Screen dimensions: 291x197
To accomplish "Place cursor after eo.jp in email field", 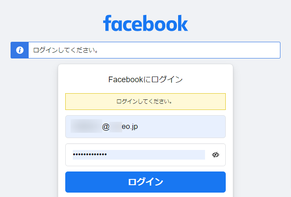I will click(x=138, y=127).
